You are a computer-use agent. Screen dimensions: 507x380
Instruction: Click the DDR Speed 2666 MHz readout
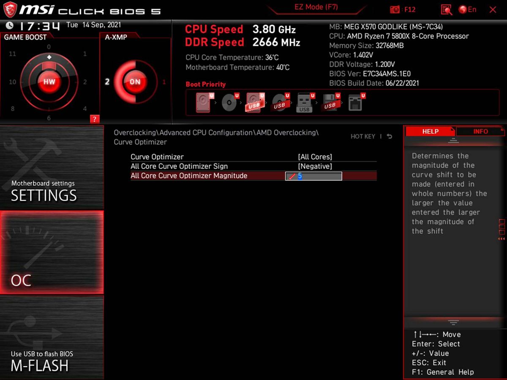point(243,43)
